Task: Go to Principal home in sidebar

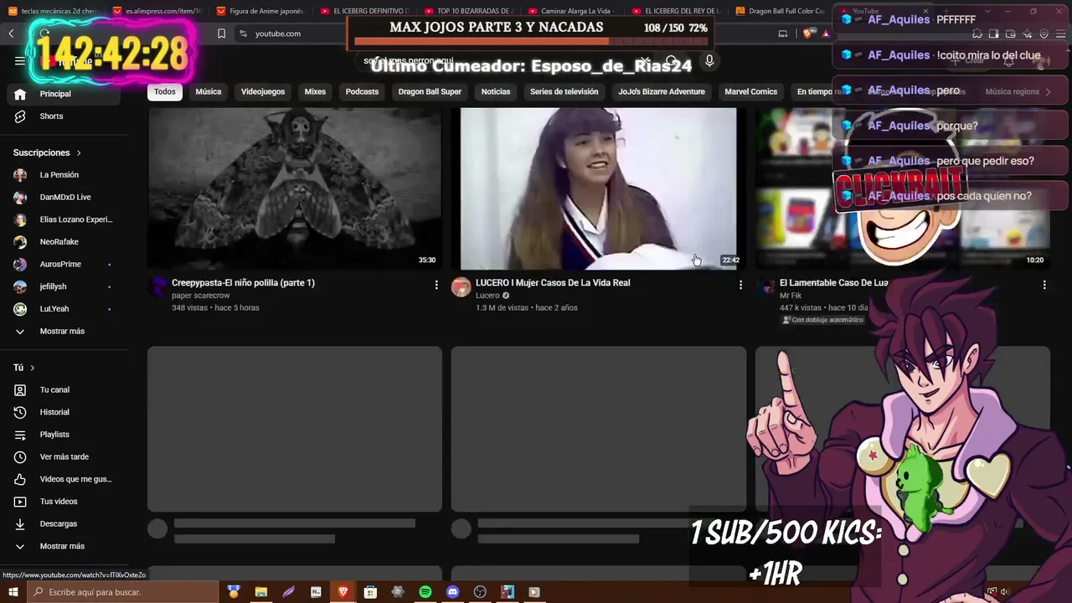Action: [64, 94]
